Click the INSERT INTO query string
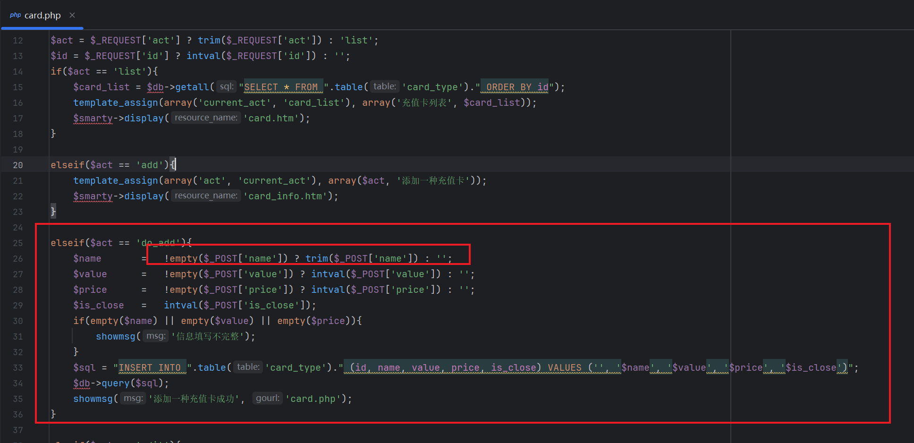 (152, 368)
